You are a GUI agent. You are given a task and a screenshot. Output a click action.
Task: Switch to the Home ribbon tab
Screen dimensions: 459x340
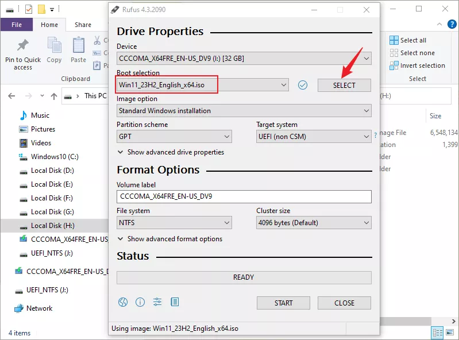coord(49,25)
